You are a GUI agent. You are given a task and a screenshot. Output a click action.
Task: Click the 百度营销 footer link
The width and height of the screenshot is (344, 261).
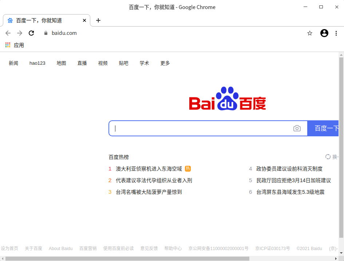[x=88, y=248]
